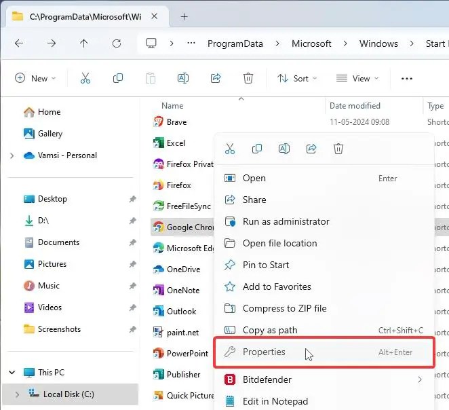Unpin Music using its pin icon
This screenshot has height=410, width=449.
click(132, 286)
